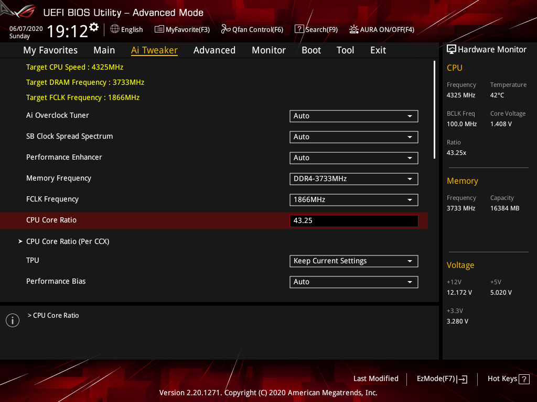This screenshot has height=402, width=537.
Task: Click the info circle icon
Action: click(13, 320)
